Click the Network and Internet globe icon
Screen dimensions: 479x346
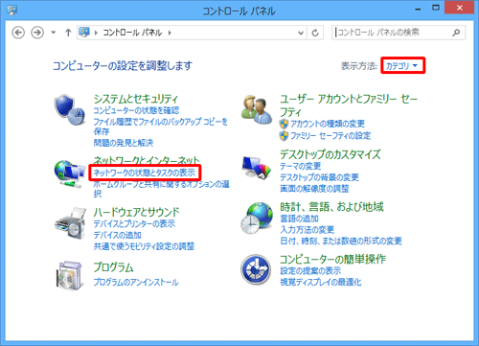69,174
